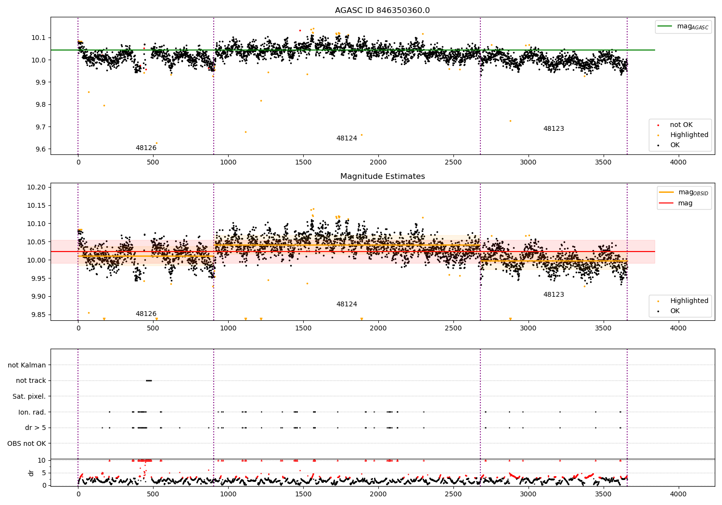
Task: Click the 9.6 y-axis tick label
Action: 40,149
